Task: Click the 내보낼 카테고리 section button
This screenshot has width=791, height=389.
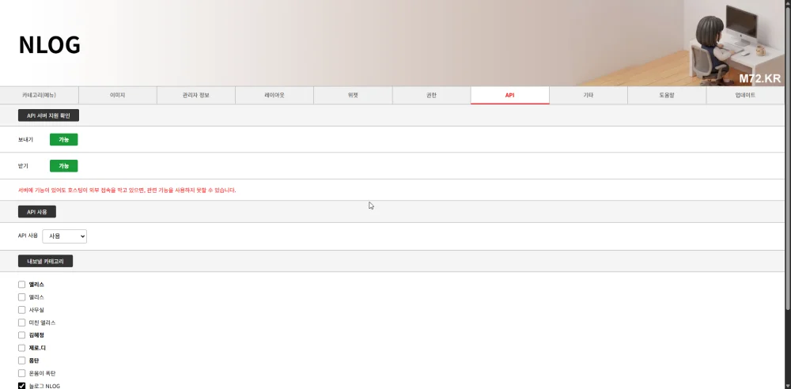Action: pyautogui.click(x=45, y=262)
